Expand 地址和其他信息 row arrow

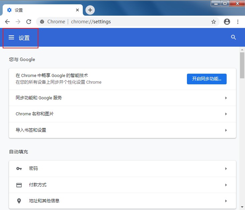click(x=226, y=201)
